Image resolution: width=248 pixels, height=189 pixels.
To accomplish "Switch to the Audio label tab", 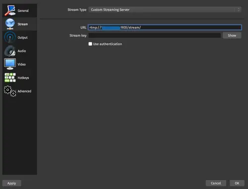I will (x=22, y=51).
